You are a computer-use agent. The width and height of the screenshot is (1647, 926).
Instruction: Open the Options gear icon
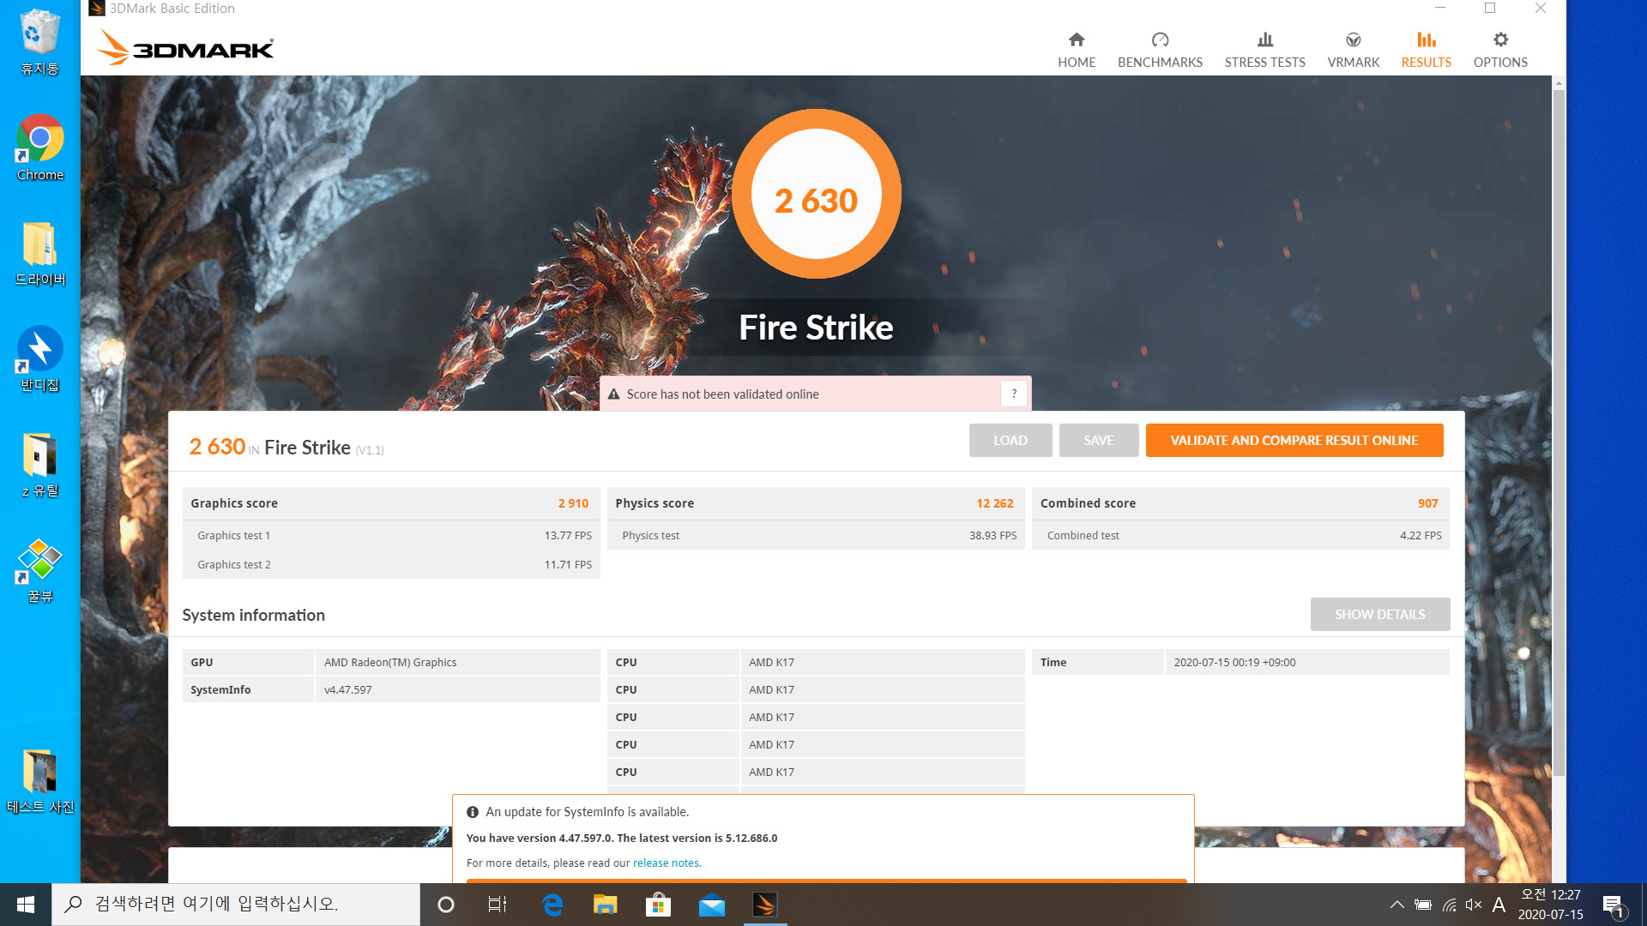pos(1499,40)
